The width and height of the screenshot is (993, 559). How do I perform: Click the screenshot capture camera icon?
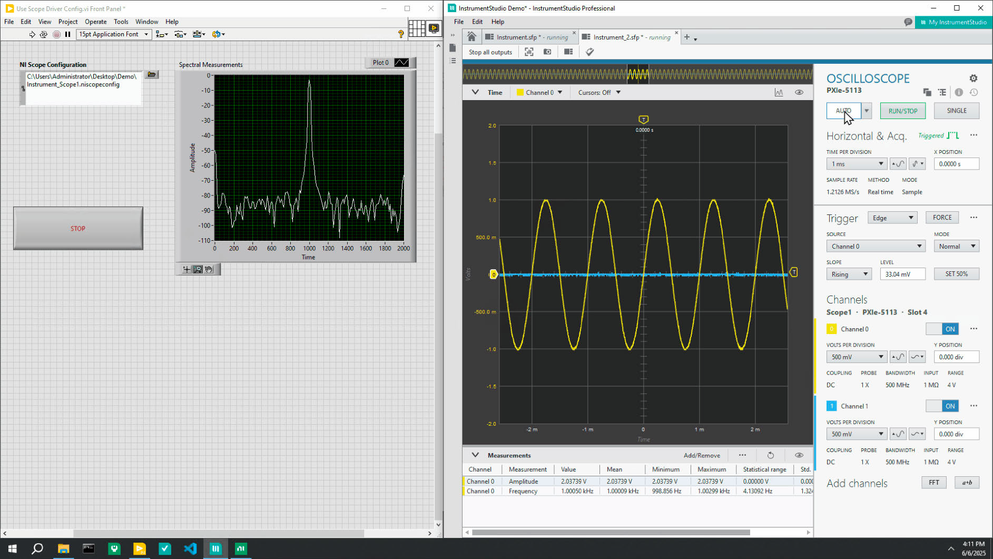pos(547,52)
